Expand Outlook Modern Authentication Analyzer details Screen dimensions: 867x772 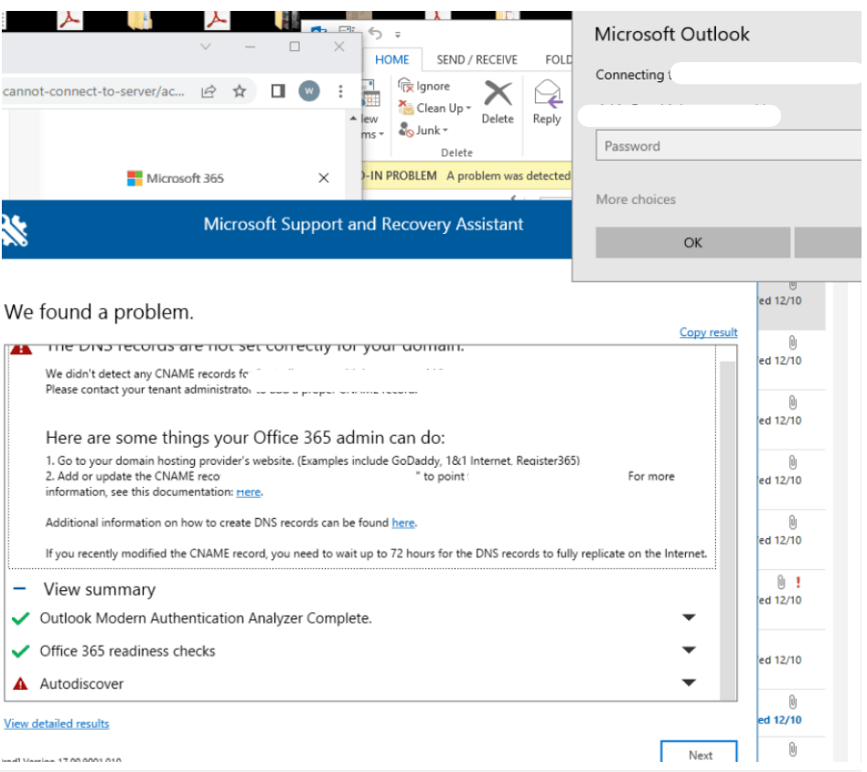click(x=689, y=618)
